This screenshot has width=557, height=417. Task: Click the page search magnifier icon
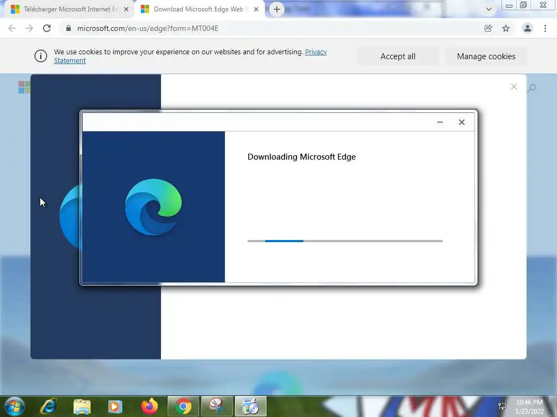coord(531,88)
